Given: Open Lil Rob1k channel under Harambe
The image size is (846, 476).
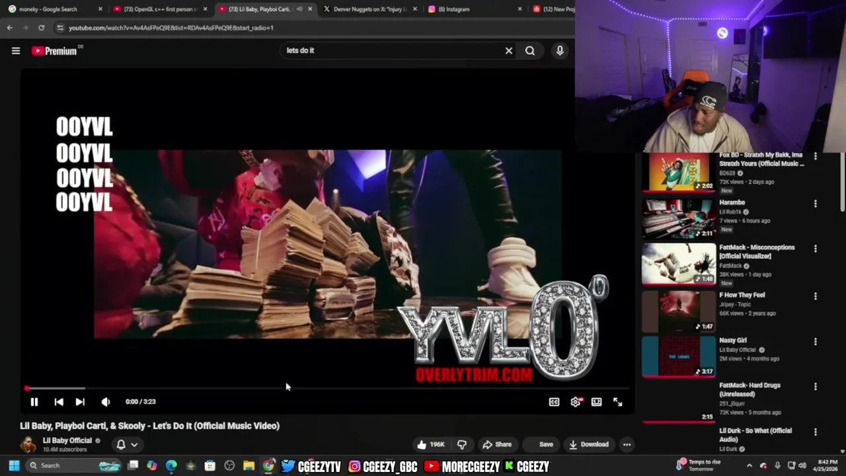Looking at the screenshot, I should [x=730, y=212].
